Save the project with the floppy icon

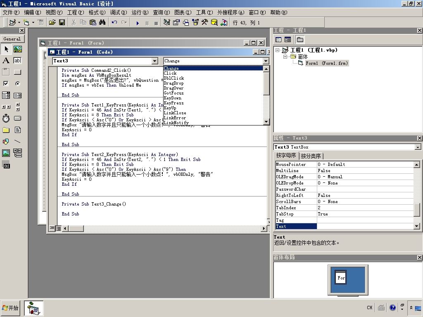click(62, 22)
